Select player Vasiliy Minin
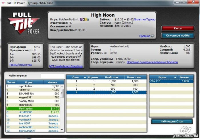Image resolution: width=200 pixels, height=139 pixels. [x=33, y=101]
